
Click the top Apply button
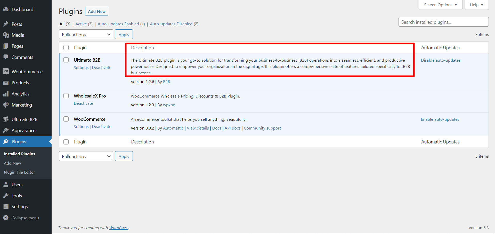pyautogui.click(x=124, y=35)
